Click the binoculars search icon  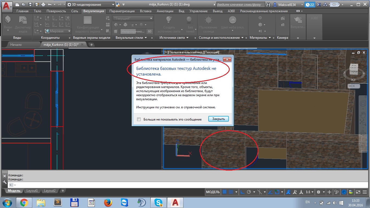coord(268,5)
